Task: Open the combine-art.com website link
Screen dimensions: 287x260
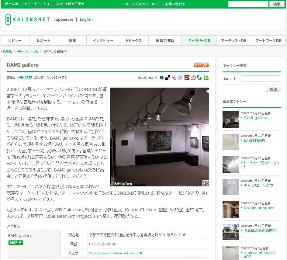Action: [x=113, y=253]
